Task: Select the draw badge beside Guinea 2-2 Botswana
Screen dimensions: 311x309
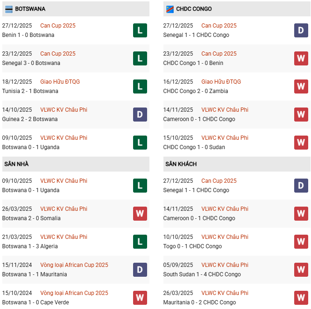Action: (140, 115)
